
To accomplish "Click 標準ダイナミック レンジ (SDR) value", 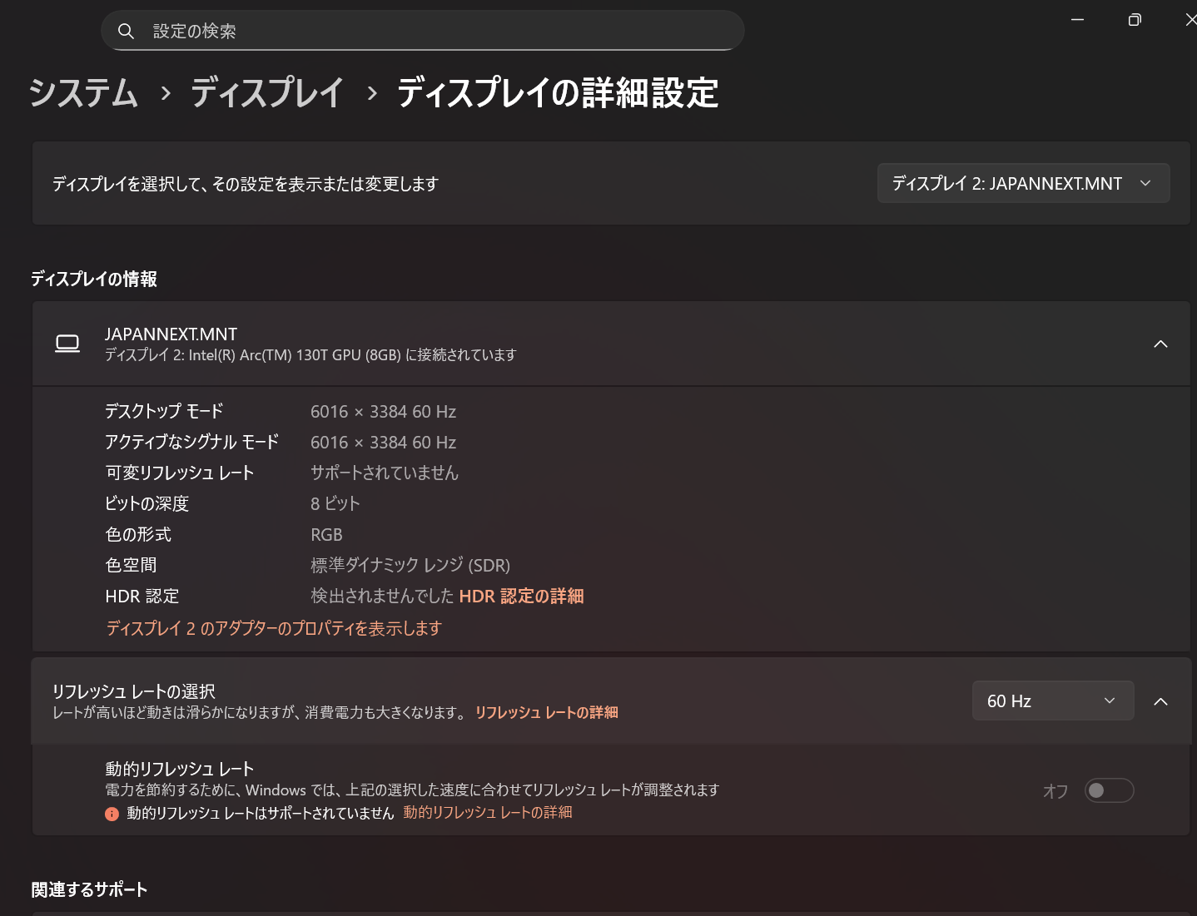I will tap(410, 565).
